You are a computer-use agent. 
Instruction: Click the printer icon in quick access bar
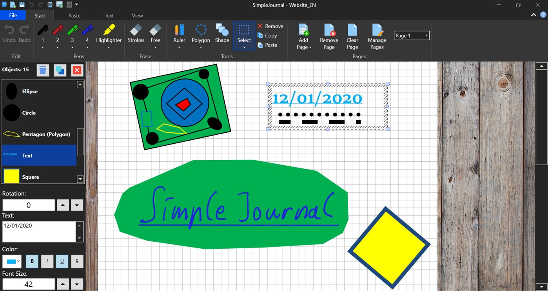pyautogui.click(x=50, y=5)
